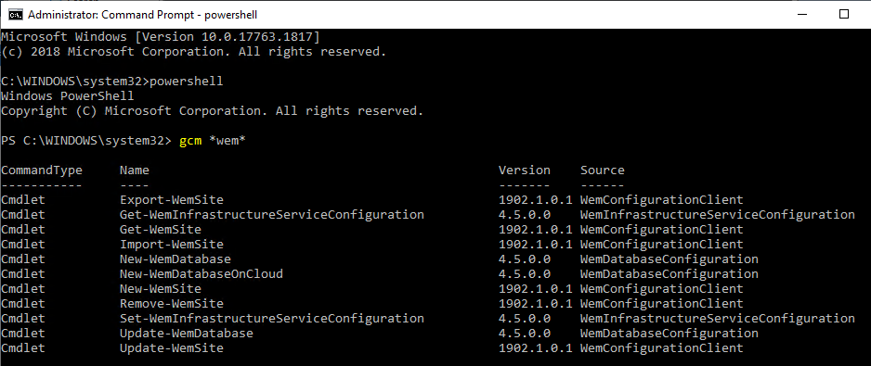This screenshot has height=366, width=871.
Task: Click the Command Prompt icon in title bar
Action: coord(16,15)
